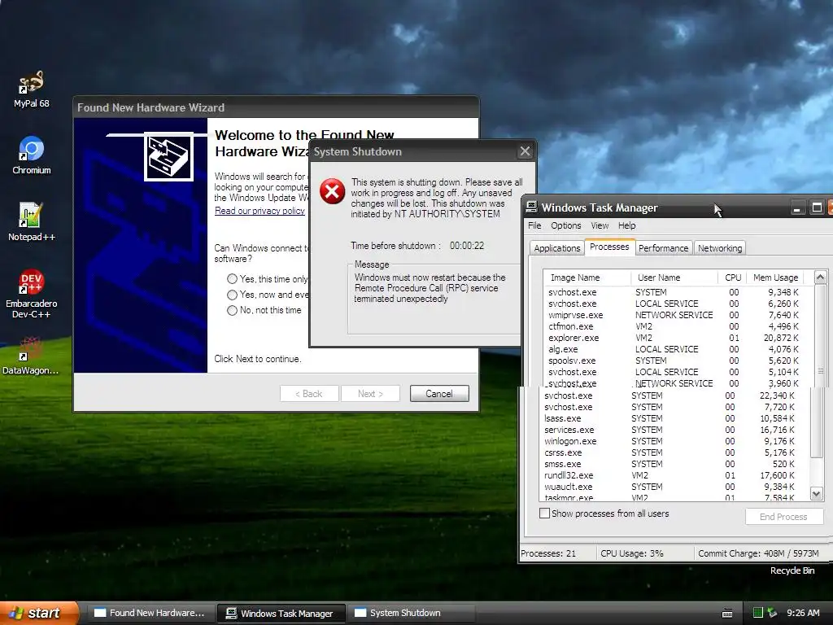
Task: Close the System Shutdown dialog
Action: tap(525, 151)
